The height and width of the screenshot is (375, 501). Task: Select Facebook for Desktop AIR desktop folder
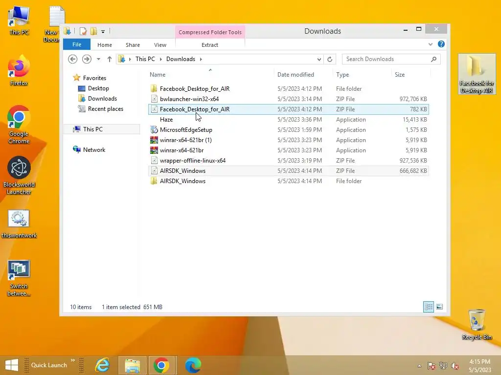tap(477, 74)
